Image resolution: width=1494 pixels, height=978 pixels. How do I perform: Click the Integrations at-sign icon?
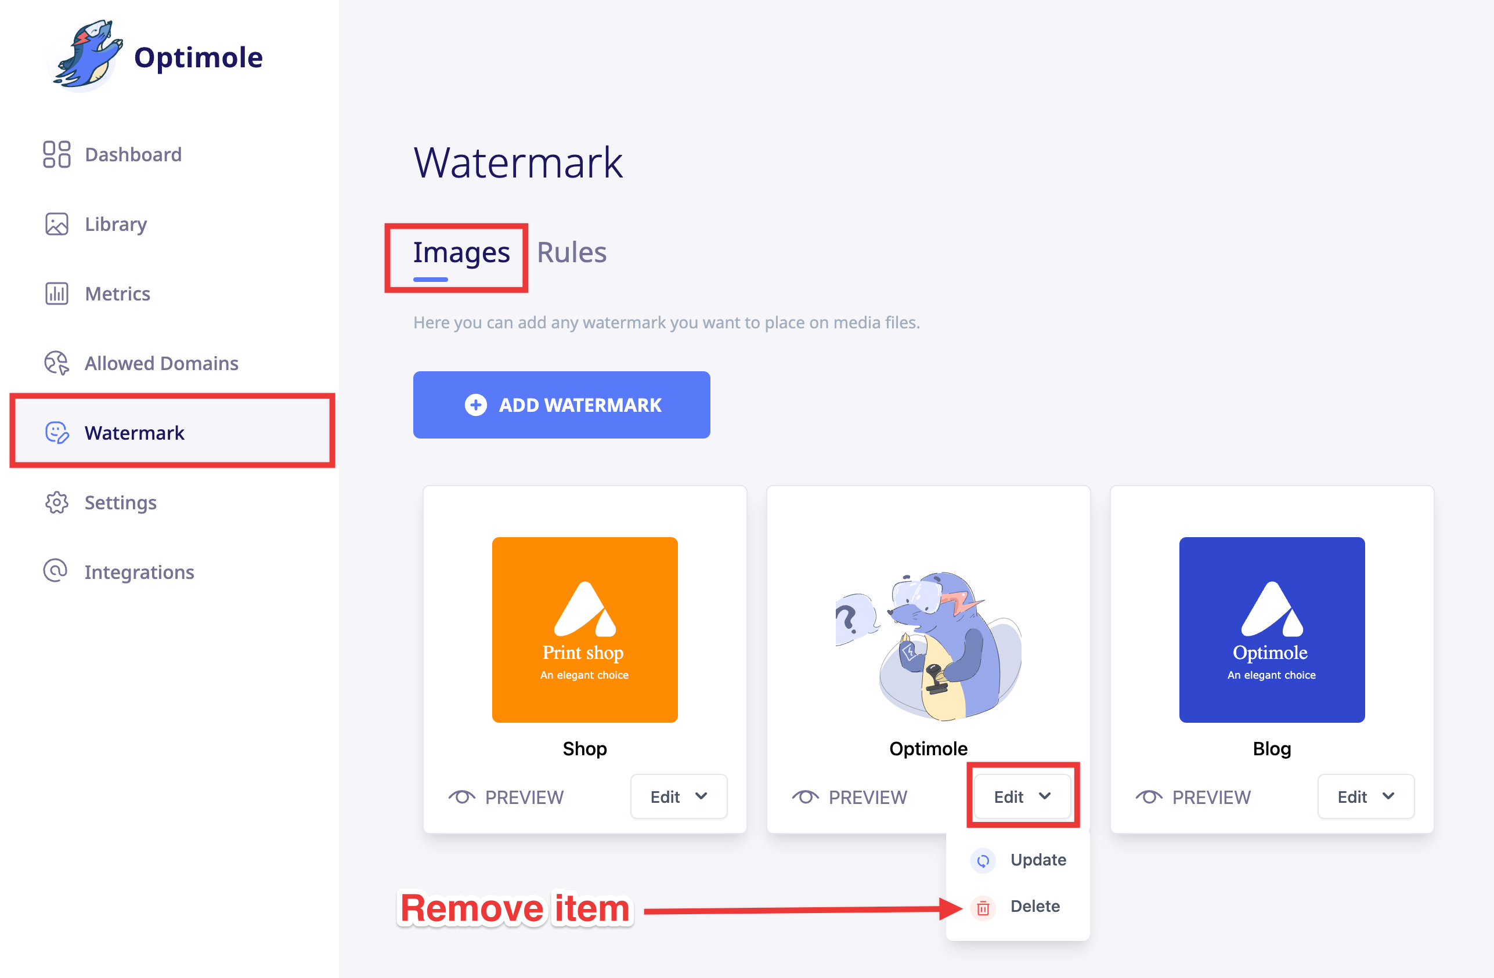click(55, 571)
